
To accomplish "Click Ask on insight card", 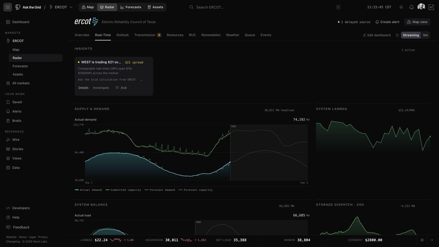I will coord(121,88).
